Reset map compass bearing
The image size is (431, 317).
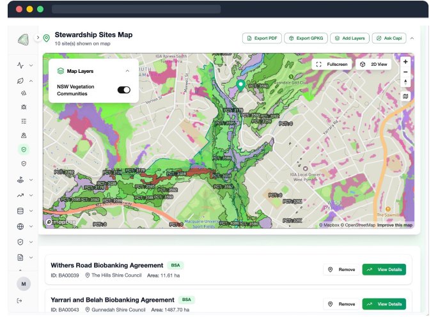(405, 82)
